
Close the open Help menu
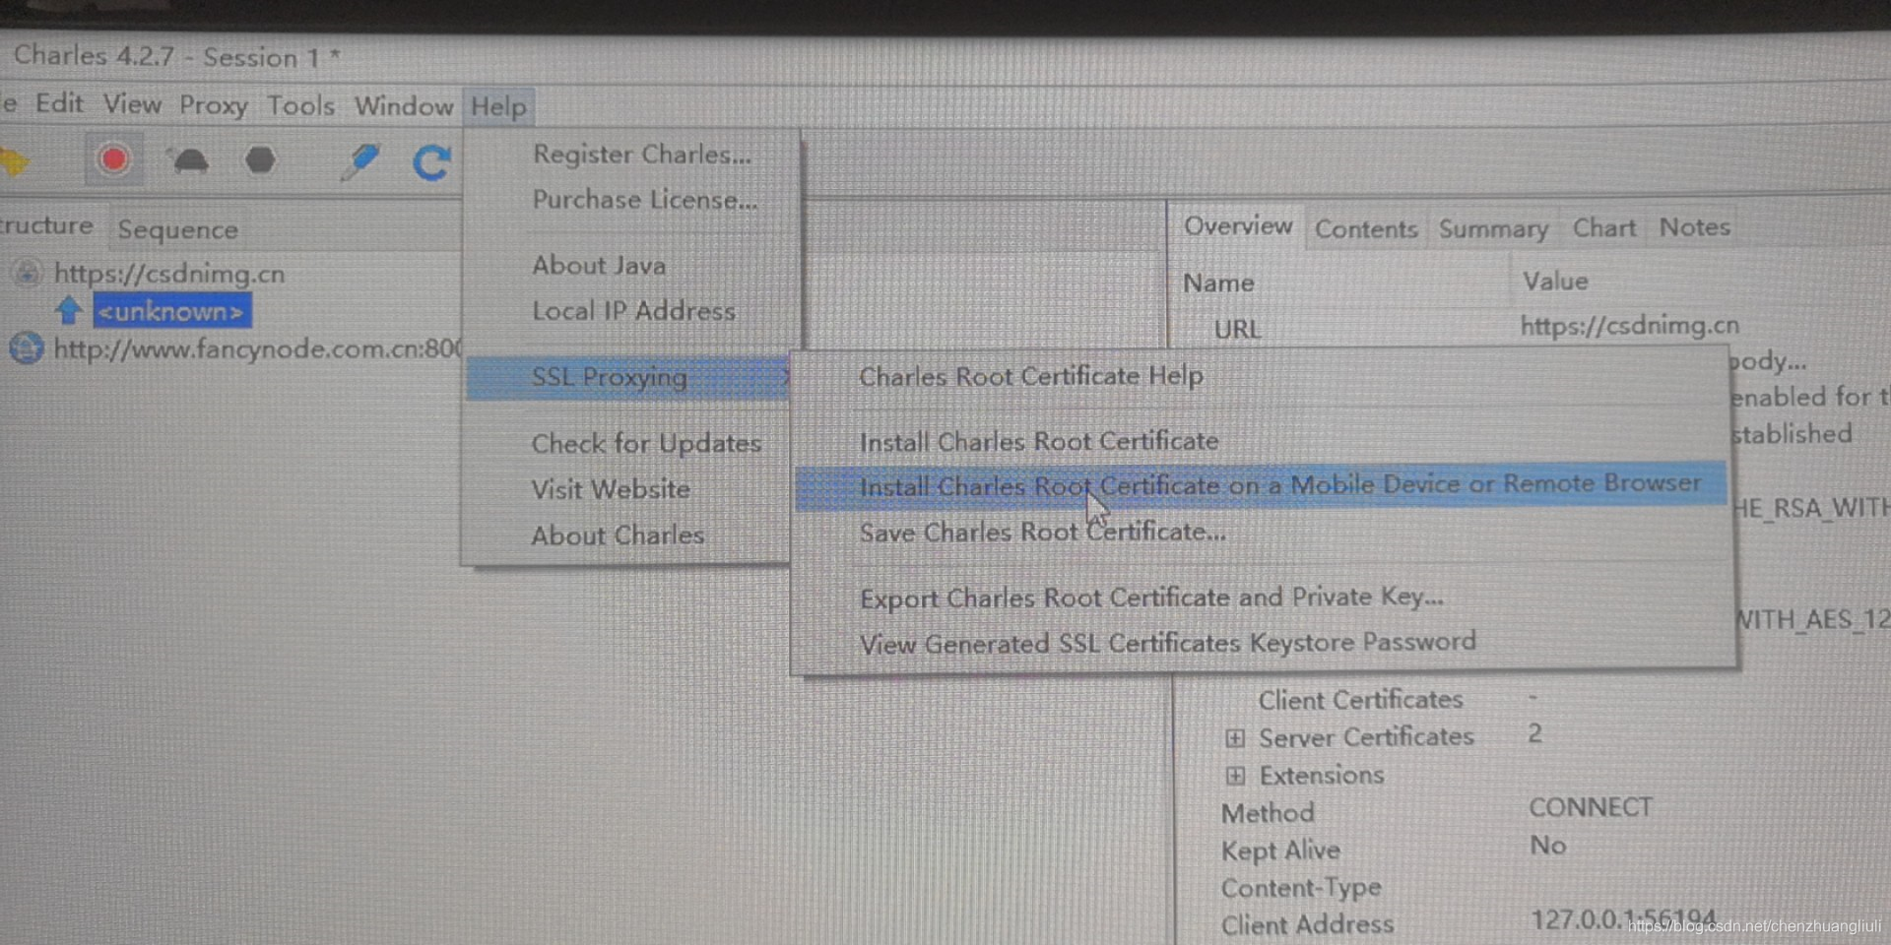498,106
